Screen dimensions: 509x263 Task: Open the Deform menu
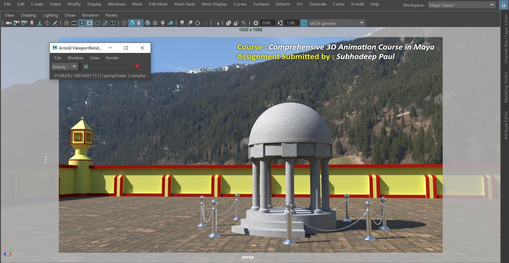pos(283,4)
